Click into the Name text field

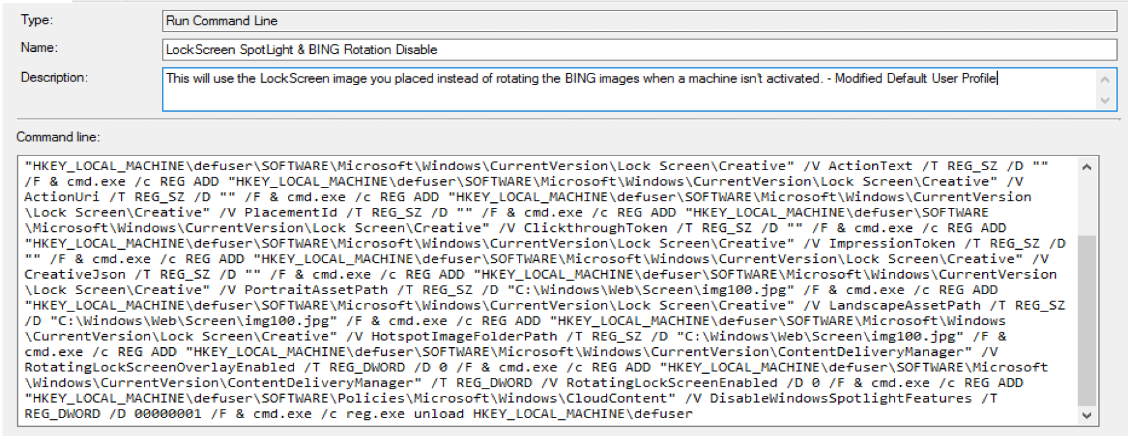[639, 49]
